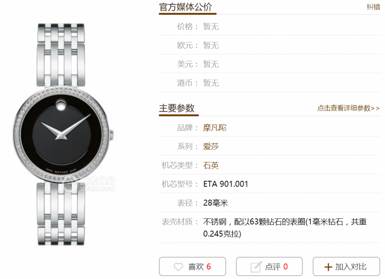
Task: Open the 摩凡陀 brand link
Action: 215,128
